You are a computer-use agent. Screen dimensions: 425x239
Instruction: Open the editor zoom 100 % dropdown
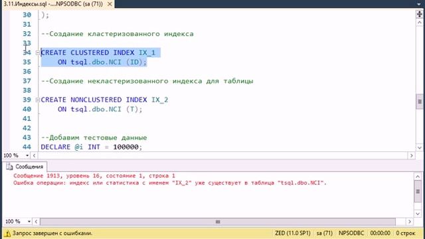27,155
